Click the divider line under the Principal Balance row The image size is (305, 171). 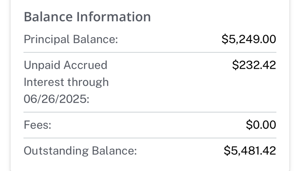pyautogui.click(x=150, y=52)
